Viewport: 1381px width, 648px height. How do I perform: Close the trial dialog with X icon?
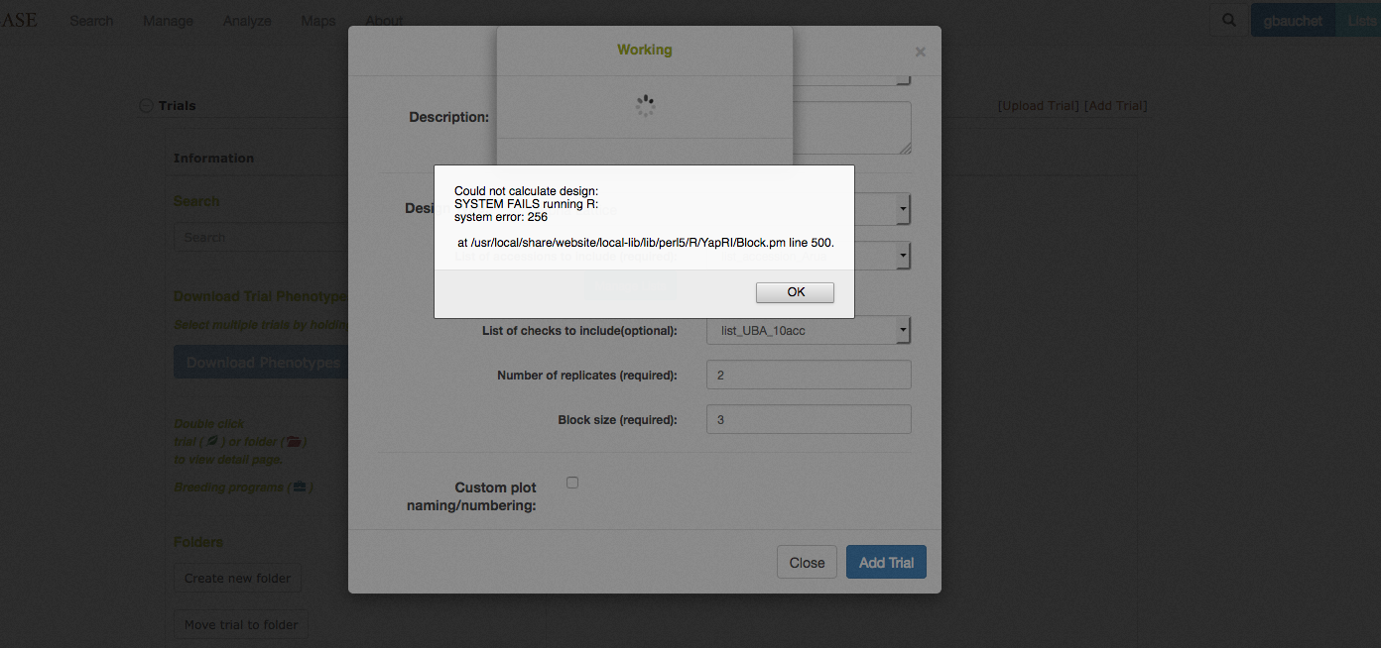920,53
